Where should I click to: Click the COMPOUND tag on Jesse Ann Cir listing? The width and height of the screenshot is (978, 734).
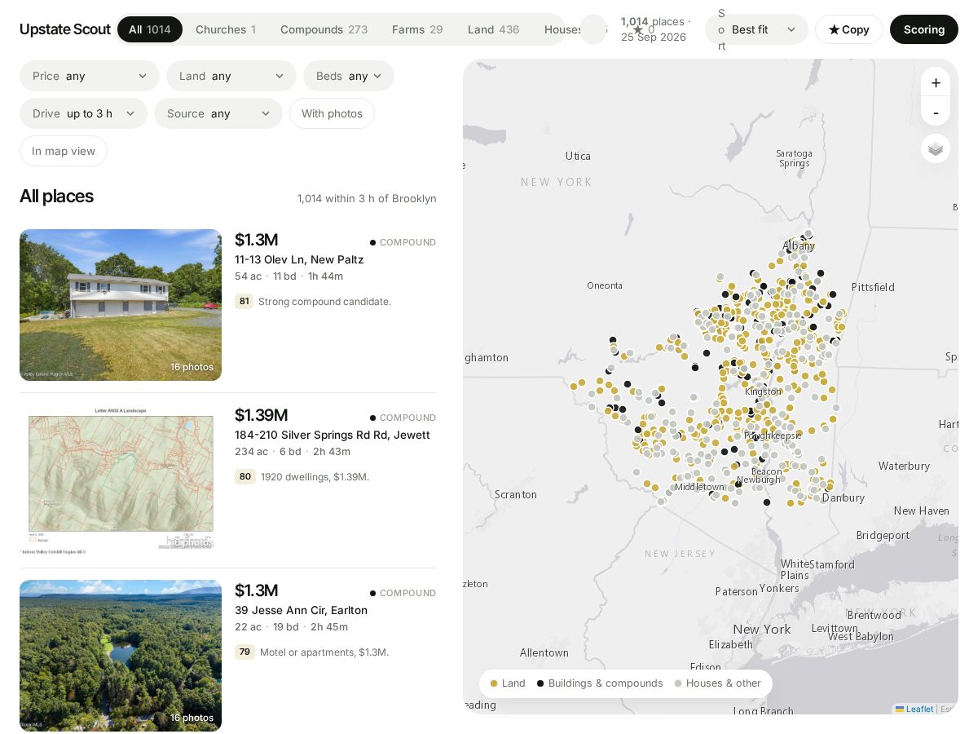pos(403,593)
